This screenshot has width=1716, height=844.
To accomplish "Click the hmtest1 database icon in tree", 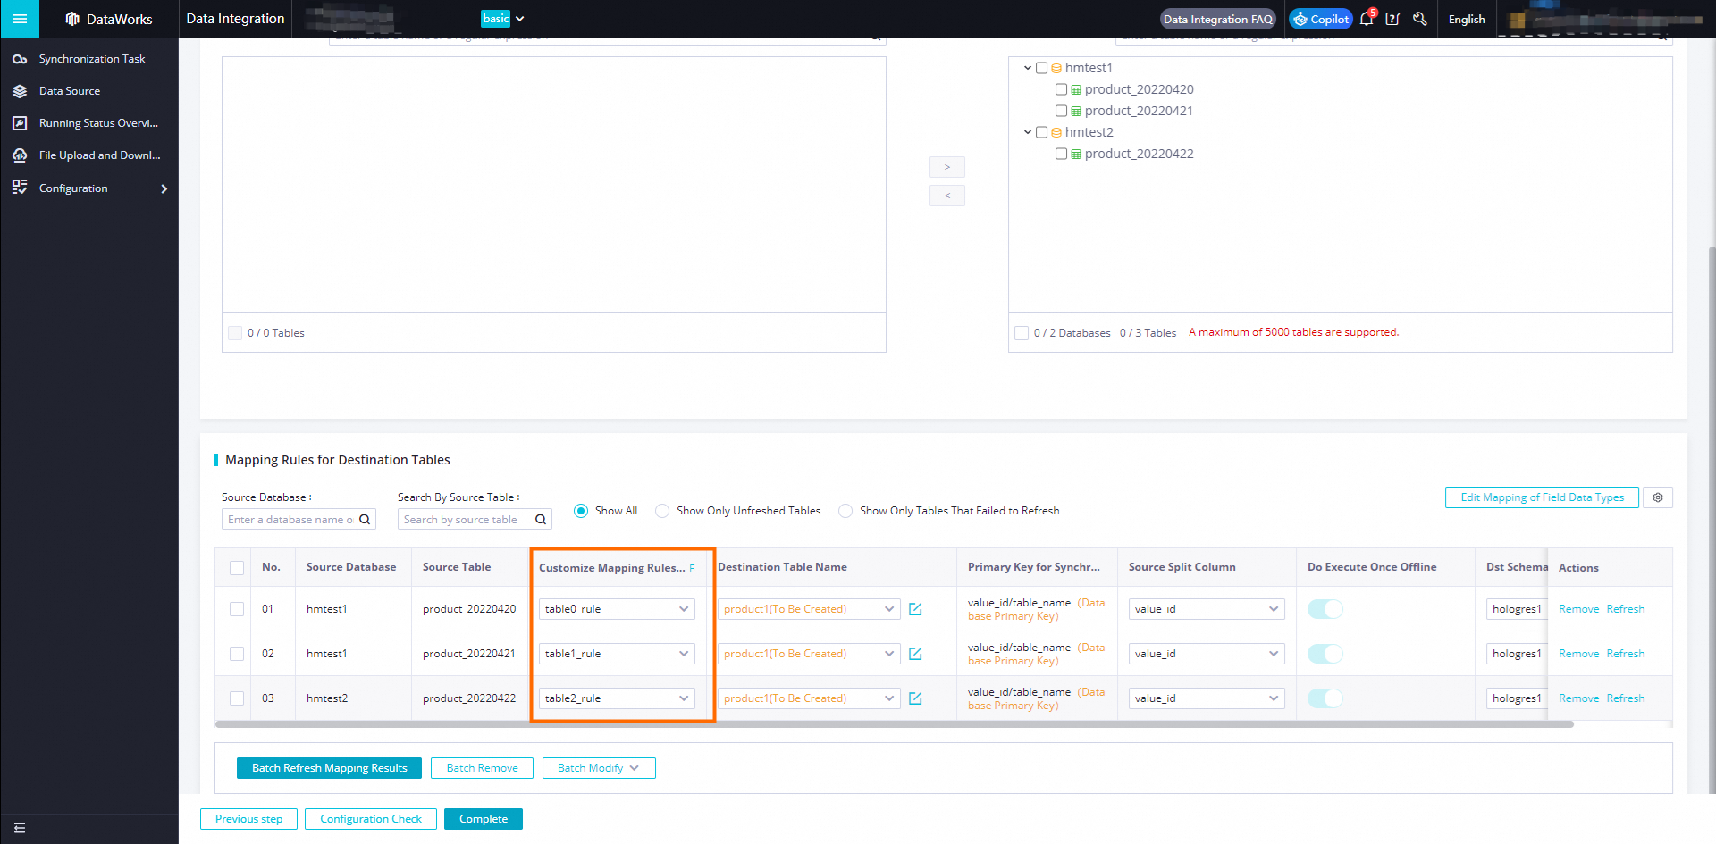I will point(1056,68).
